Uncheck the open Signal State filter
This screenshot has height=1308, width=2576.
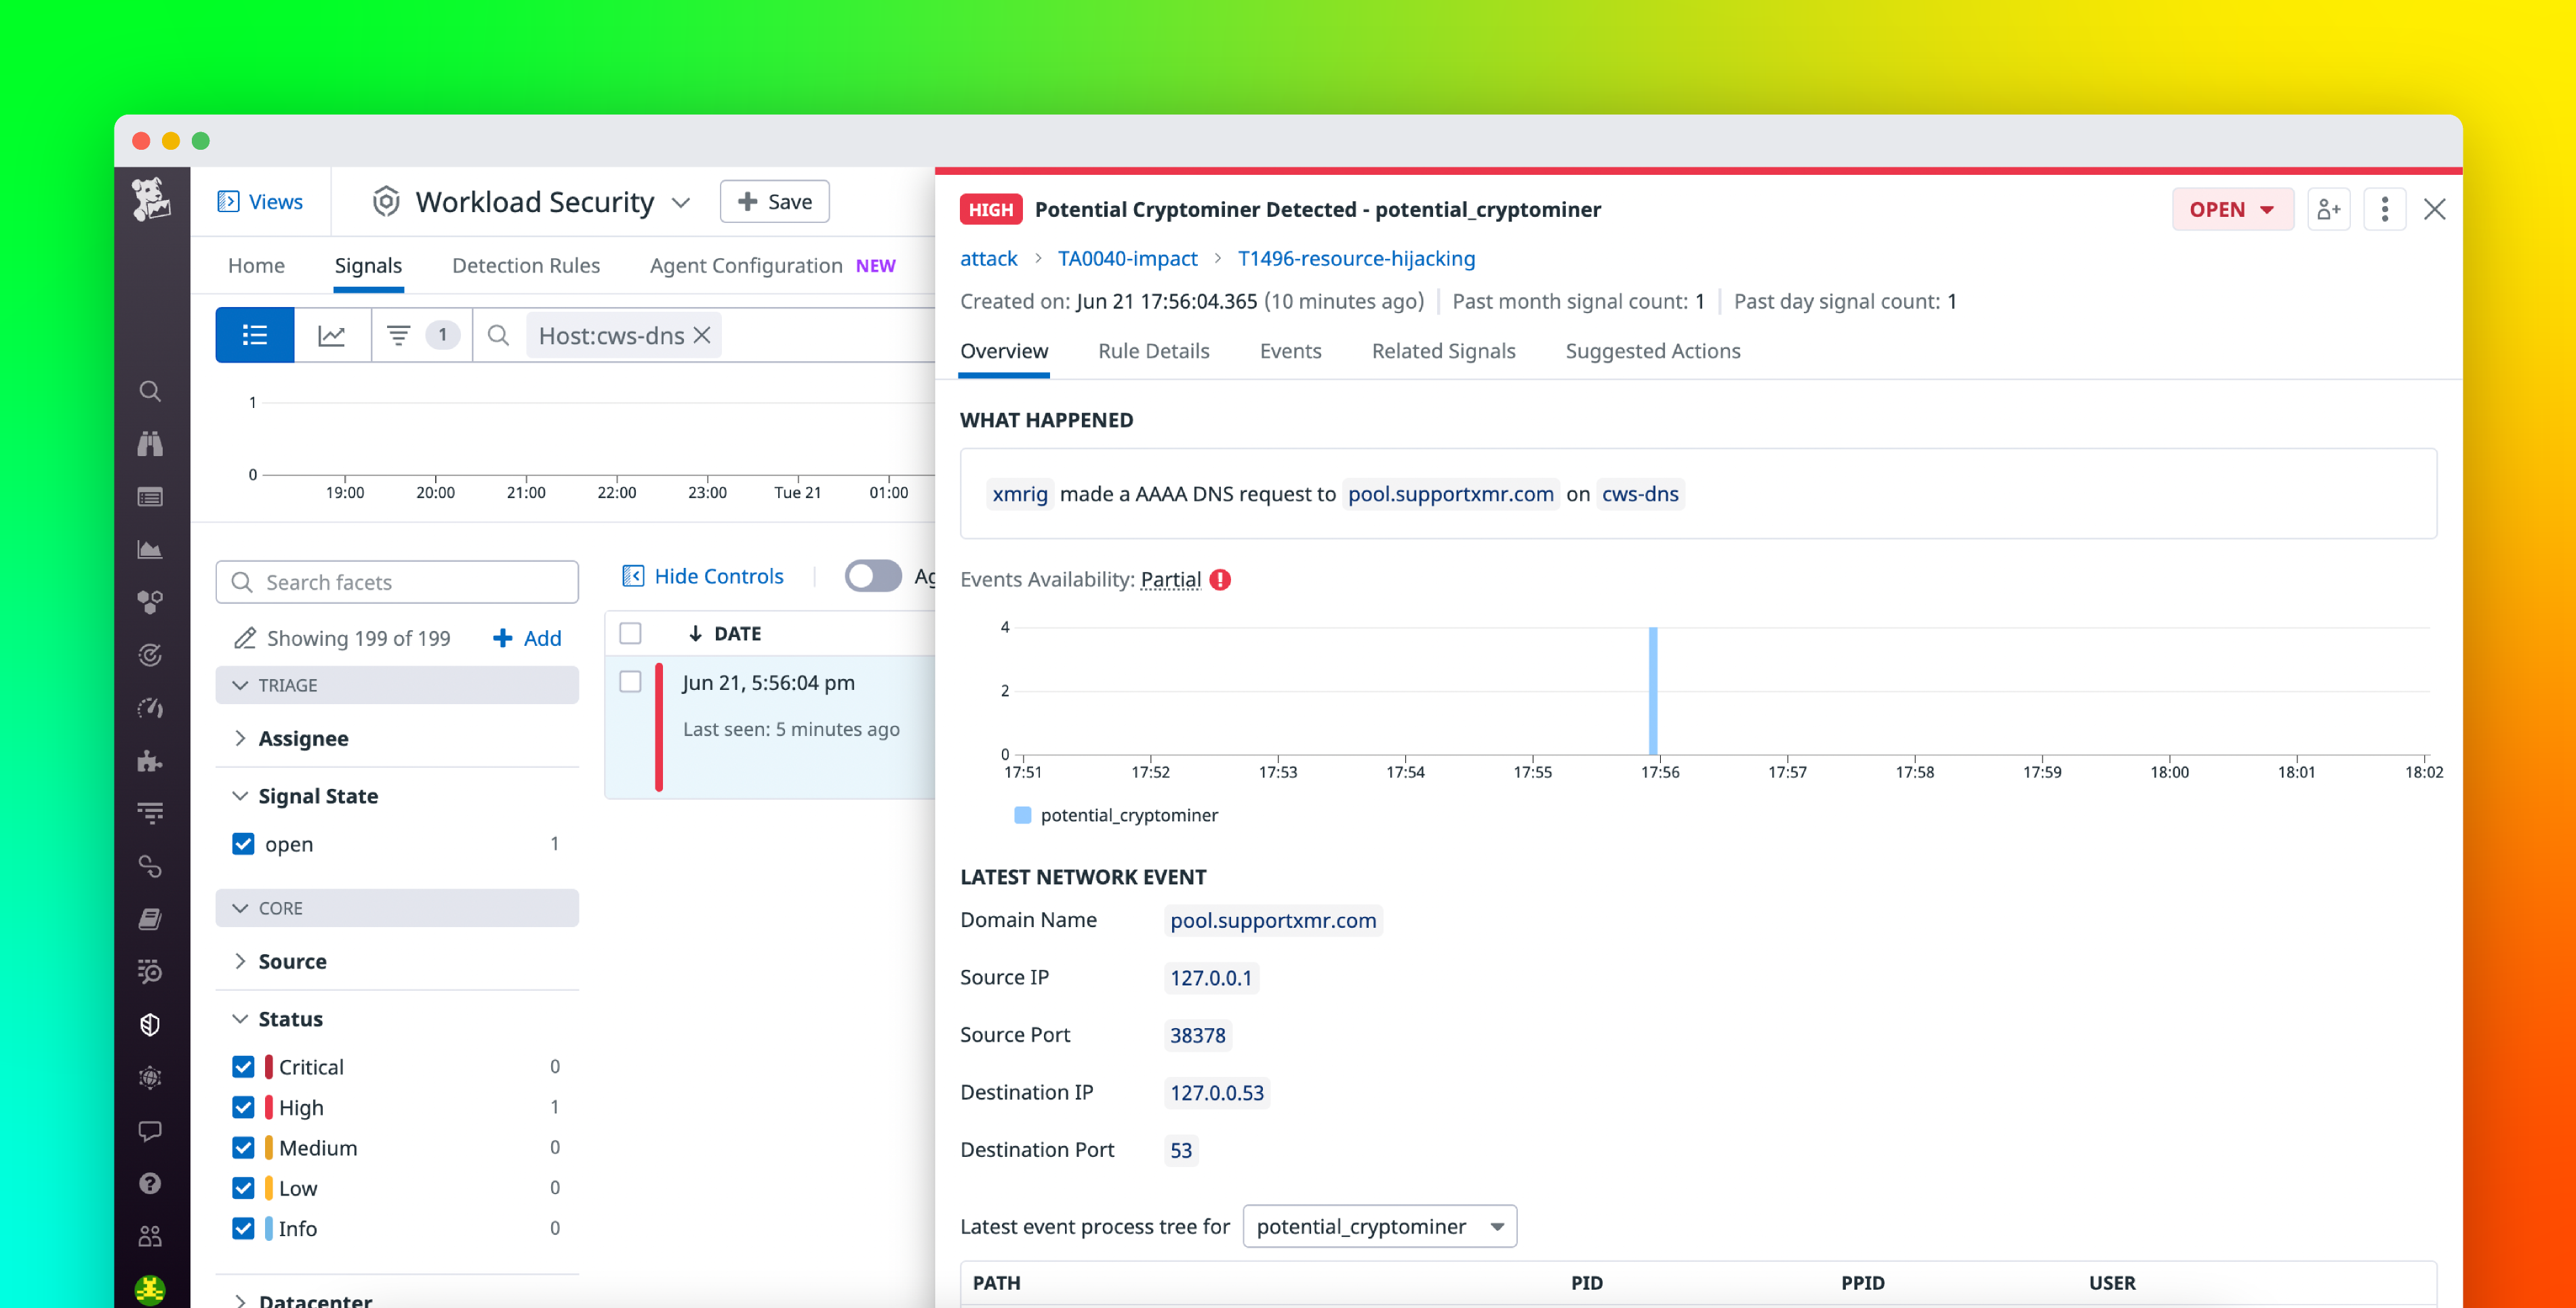point(243,843)
